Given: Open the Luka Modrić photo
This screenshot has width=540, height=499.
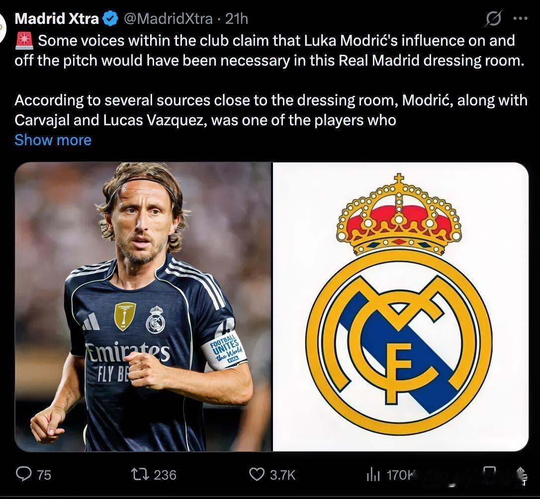Looking at the screenshot, I should click(143, 307).
